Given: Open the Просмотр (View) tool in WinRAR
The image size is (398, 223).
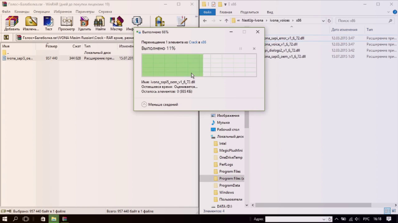Looking at the screenshot, I should [x=66, y=24].
